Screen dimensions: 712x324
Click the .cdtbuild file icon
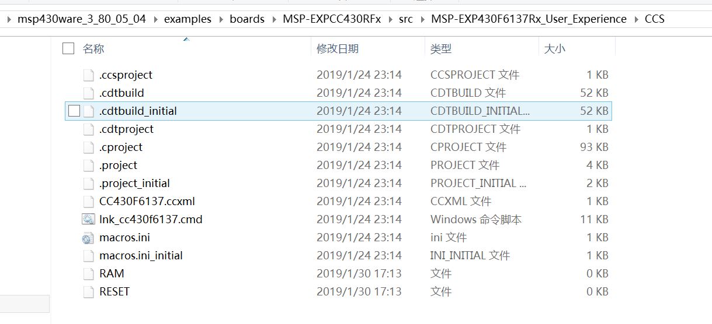(x=88, y=93)
